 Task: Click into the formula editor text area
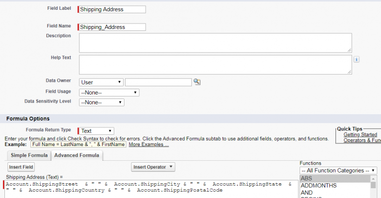point(152,189)
